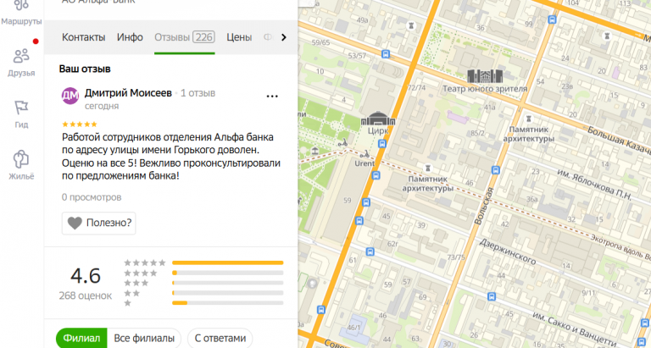The width and height of the screenshot is (651, 348).
Task: Click building number 72/74 on the map
Action: tap(417, 87)
